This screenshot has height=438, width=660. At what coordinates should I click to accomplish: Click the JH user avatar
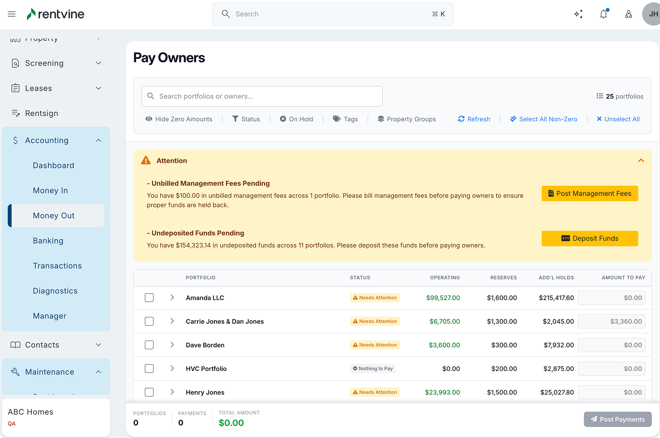tap(652, 14)
